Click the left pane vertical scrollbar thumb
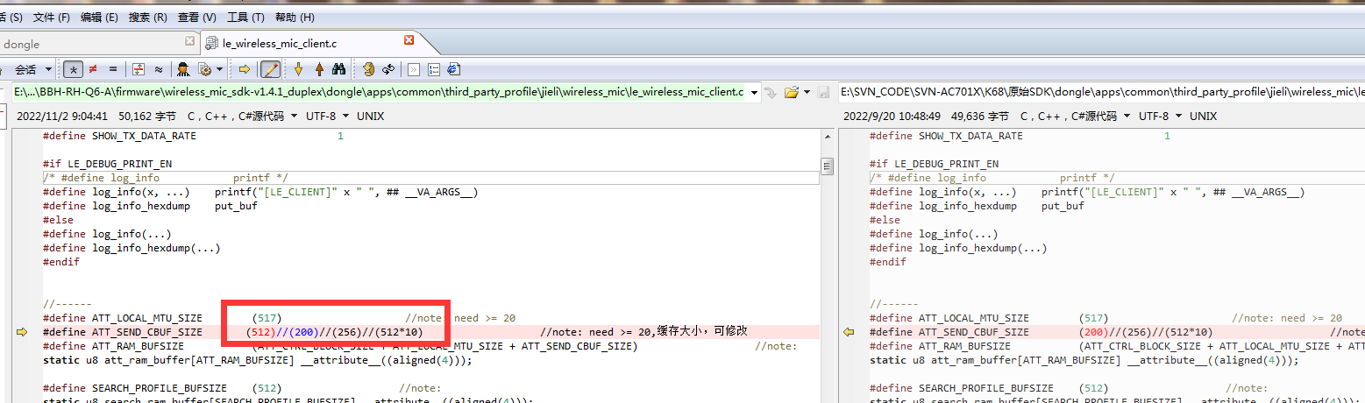This screenshot has width=1365, height=403. [827, 166]
